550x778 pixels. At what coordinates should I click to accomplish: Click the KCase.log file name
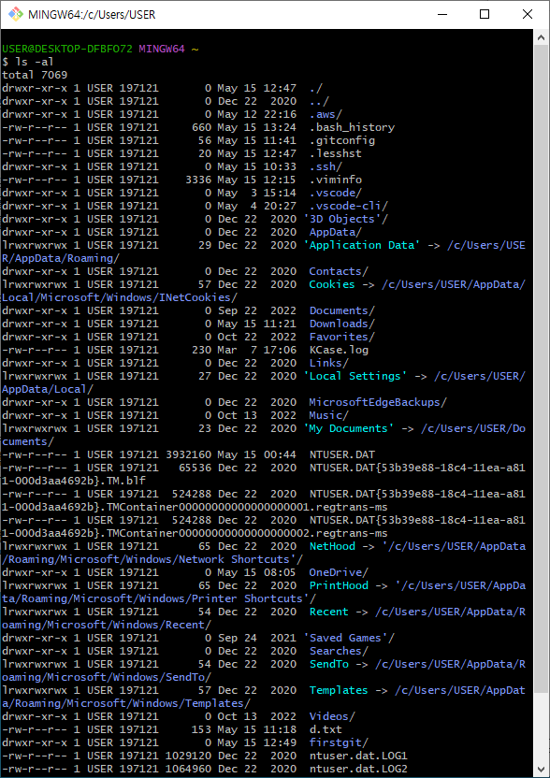339,350
